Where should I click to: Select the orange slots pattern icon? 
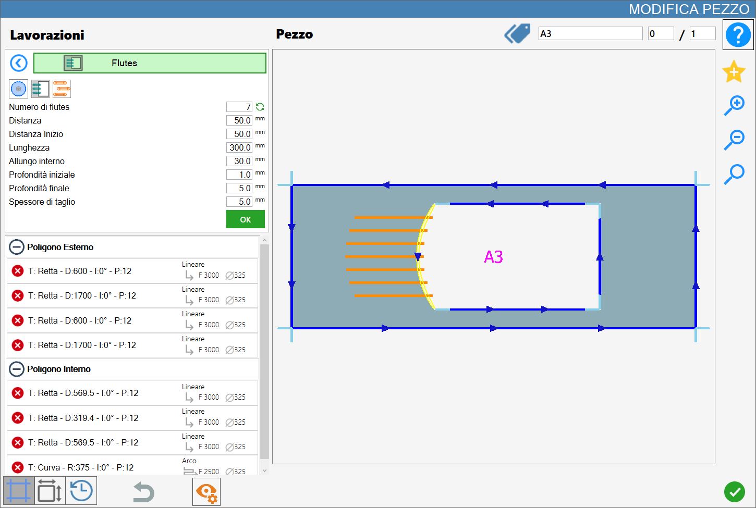pyautogui.click(x=62, y=89)
